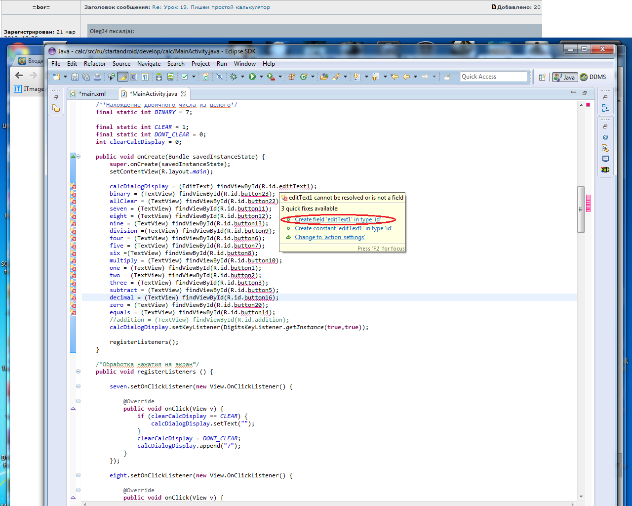Toggle Mark Occurrences highlighter button
Viewport: 632px width, 506px height.
tap(122, 77)
